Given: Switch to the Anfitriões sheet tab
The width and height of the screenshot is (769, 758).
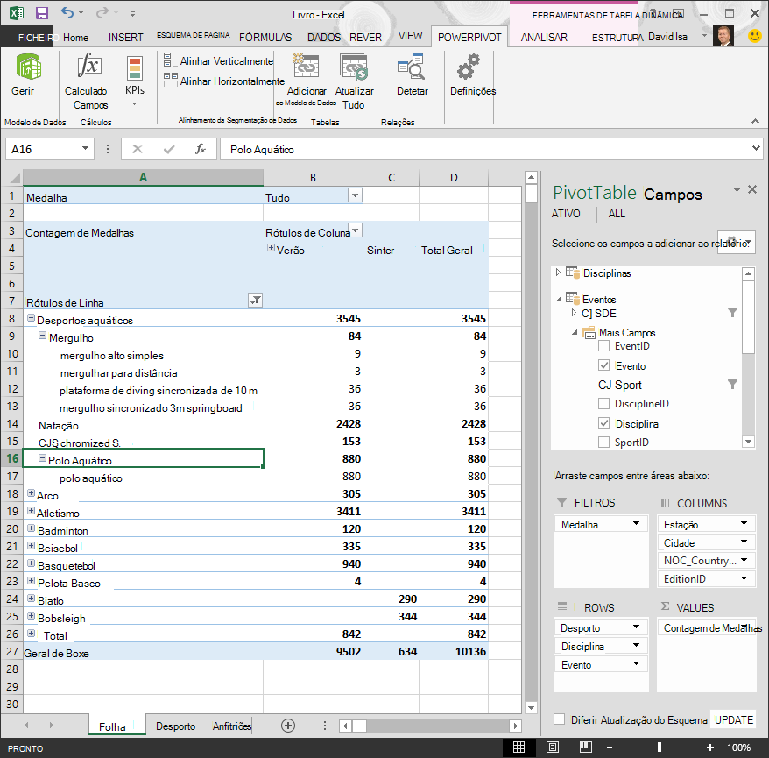Looking at the screenshot, I should (231, 726).
